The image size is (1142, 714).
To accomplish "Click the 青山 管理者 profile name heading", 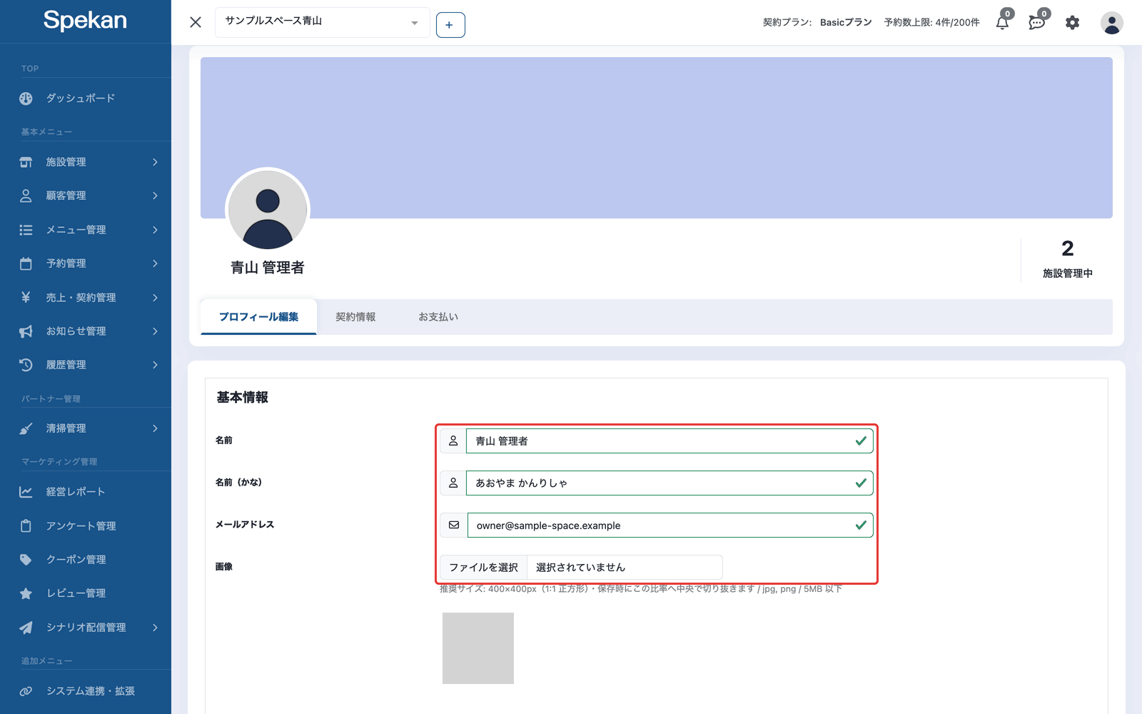I will [x=268, y=268].
